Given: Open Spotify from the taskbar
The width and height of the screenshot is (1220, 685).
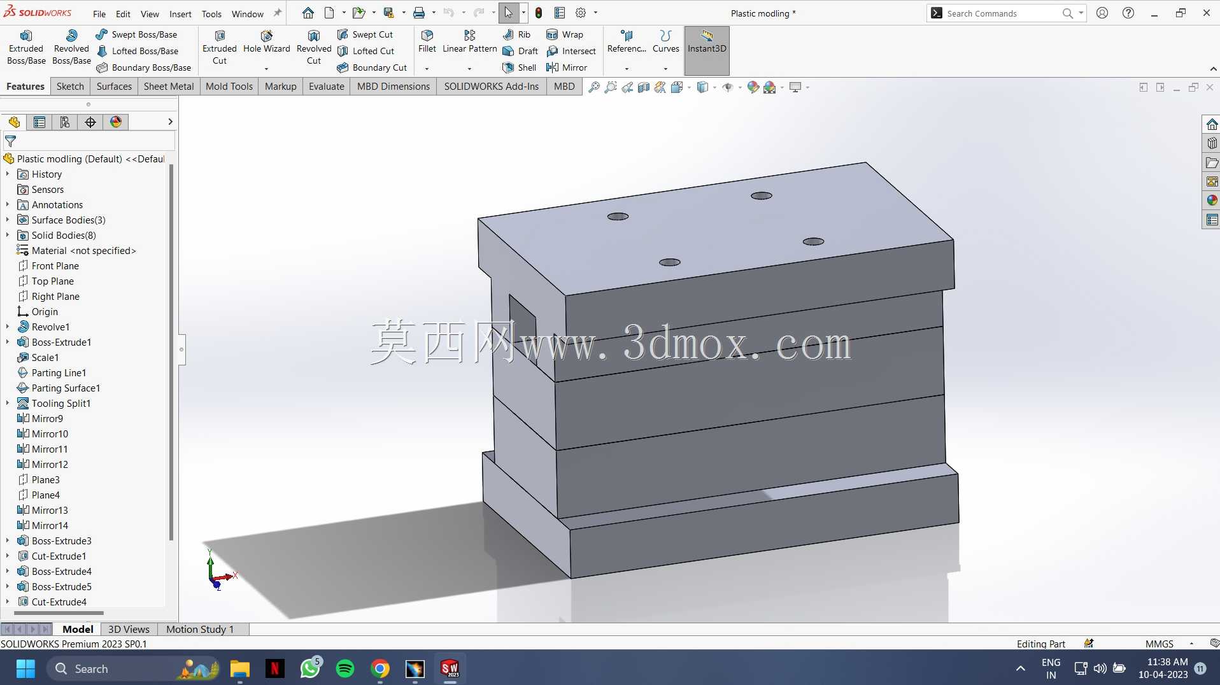Looking at the screenshot, I should pos(345,668).
